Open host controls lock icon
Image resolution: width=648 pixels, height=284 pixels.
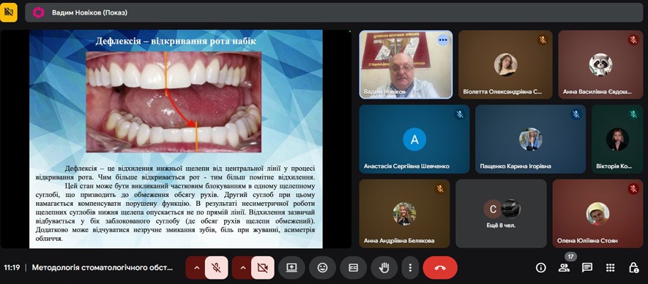(633, 267)
